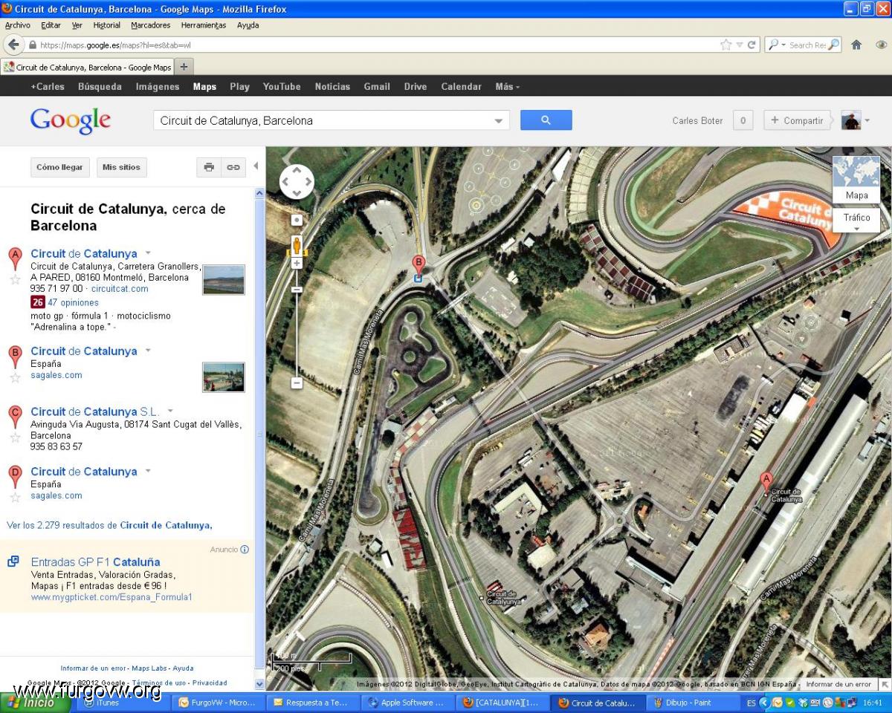Click the red D pin in results list
This screenshot has width=892, height=713.
pyautogui.click(x=15, y=477)
